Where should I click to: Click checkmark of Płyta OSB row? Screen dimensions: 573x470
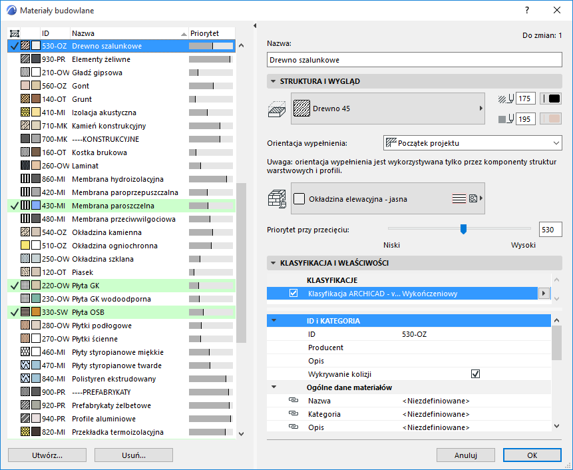(x=14, y=312)
